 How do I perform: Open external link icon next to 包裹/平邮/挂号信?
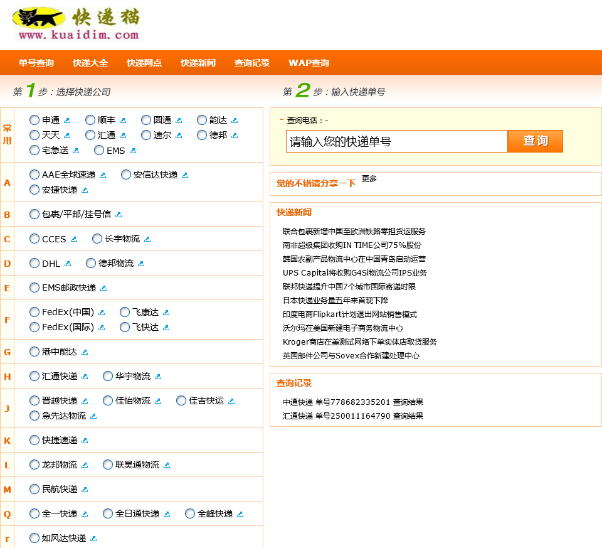coord(119,215)
